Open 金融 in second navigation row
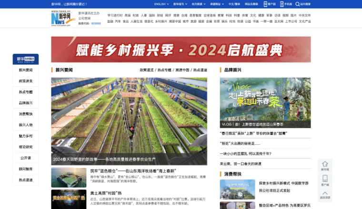The width and height of the screenshot is (362, 209). pyautogui.click(x=110, y=21)
